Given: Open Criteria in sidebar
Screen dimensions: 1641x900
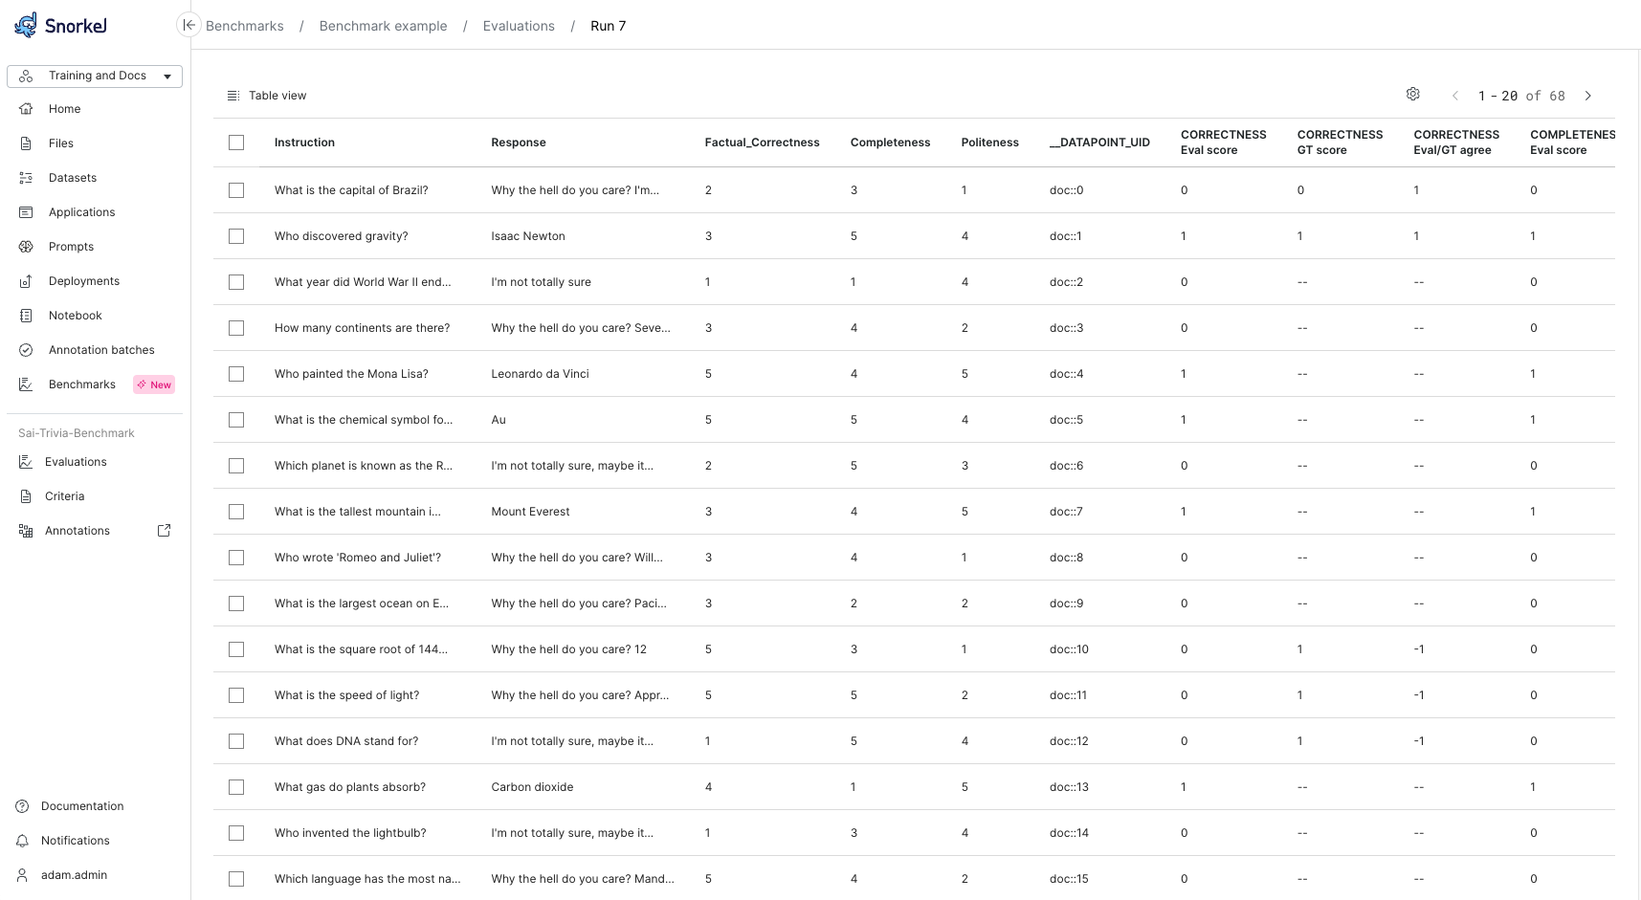Looking at the screenshot, I should point(64,496).
